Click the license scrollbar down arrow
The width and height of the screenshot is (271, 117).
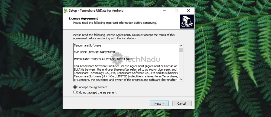tap(181, 79)
